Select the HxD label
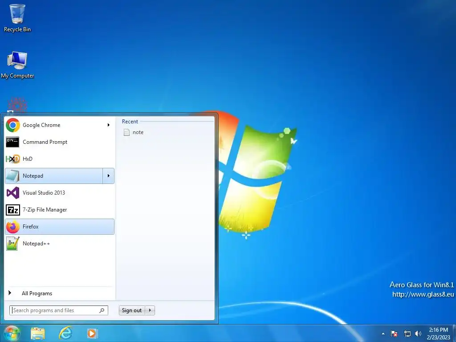 click(x=28, y=159)
